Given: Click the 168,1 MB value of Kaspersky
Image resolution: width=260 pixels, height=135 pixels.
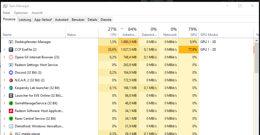Looking at the screenshot, I should pos(130,88).
